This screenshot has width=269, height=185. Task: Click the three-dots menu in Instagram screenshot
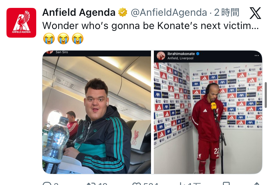(257, 56)
